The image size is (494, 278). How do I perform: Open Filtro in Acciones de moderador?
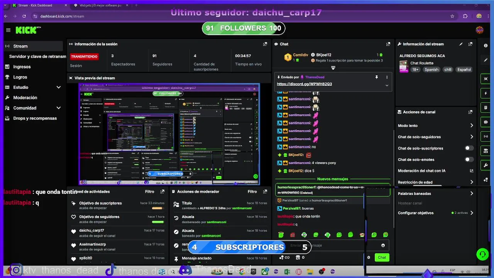click(x=252, y=192)
